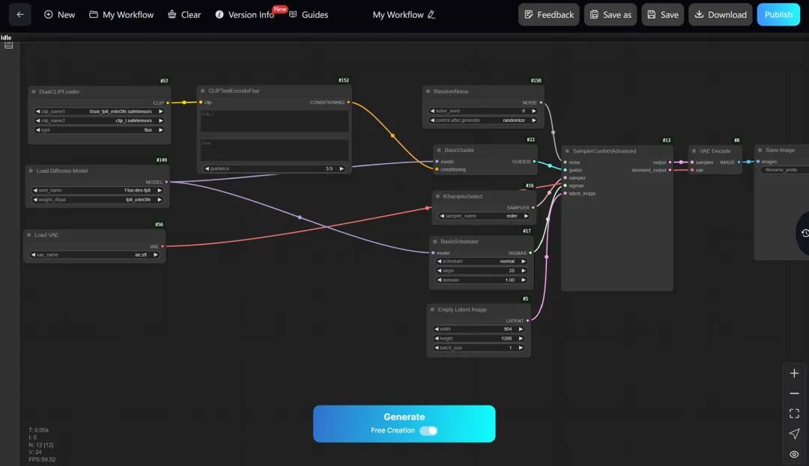Next sampler_name option arrow in KSamplerSelect
809x466 pixels.
527,215
